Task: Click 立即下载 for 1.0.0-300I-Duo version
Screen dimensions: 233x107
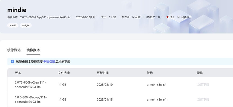Action: (203, 99)
